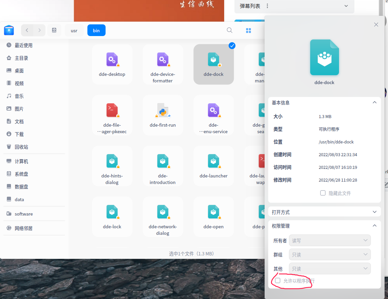Click the dde-dock selected file tile
This screenshot has width=388, height=299.
click(213, 65)
